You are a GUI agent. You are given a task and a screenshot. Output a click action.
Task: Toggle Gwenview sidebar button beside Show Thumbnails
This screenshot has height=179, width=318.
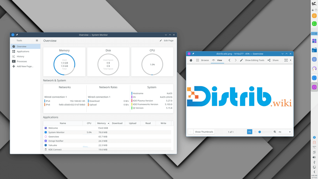coord(191,132)
